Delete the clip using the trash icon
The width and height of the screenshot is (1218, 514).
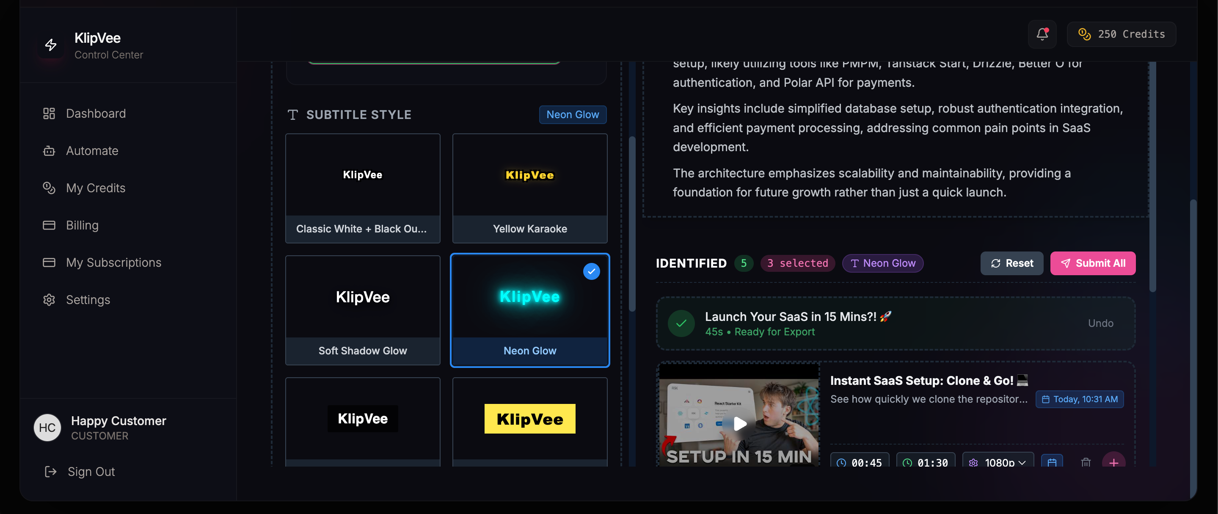[1086, 462]
